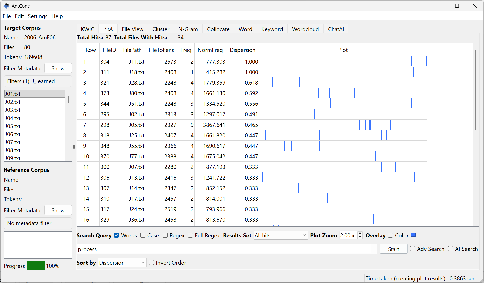
Task: Open the Help menu
Action: pos(57,16)
